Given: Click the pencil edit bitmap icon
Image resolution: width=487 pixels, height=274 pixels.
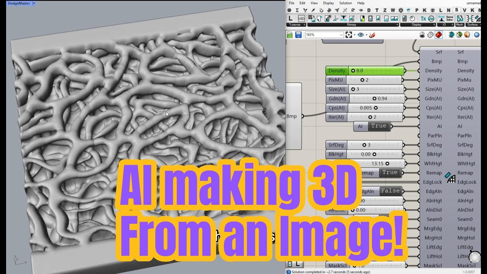Looking at the screenshot, I should [x=328, y=18].
